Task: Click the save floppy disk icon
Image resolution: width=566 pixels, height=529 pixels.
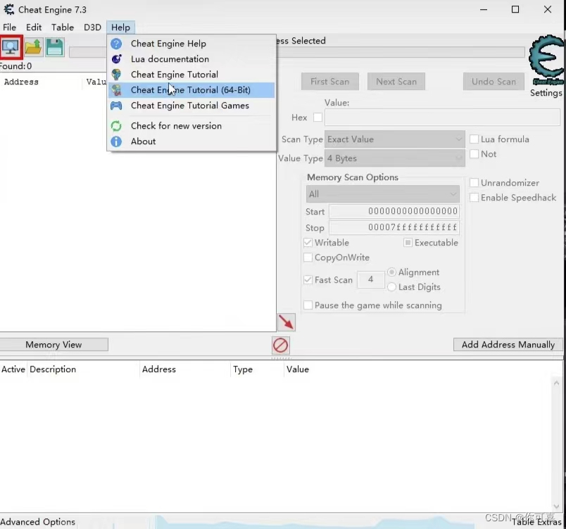Action: 54,47
